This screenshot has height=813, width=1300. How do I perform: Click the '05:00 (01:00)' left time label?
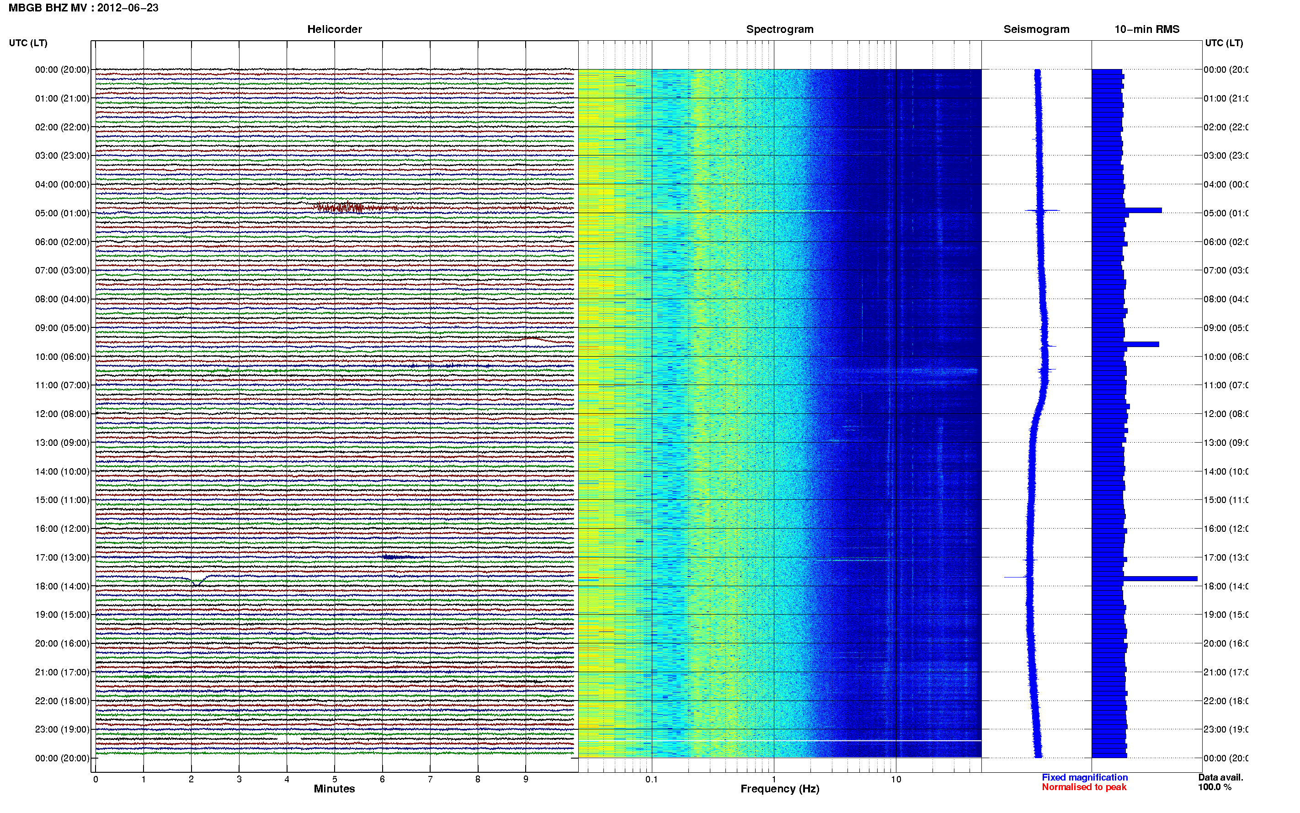[x=62, y=213]
